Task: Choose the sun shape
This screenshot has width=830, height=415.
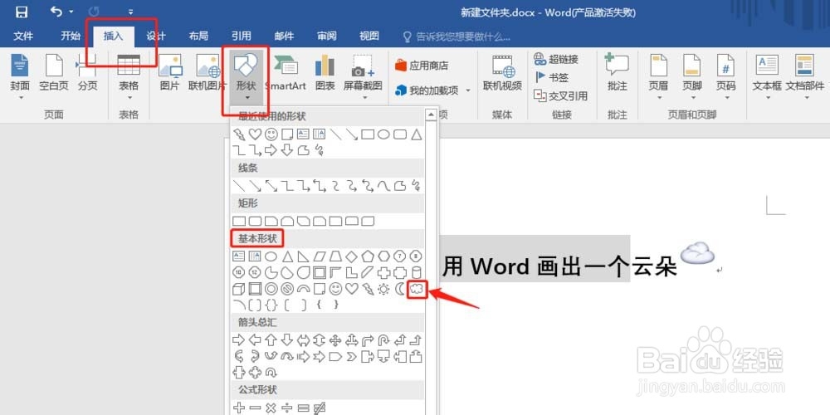Action: tap(383, 289)
